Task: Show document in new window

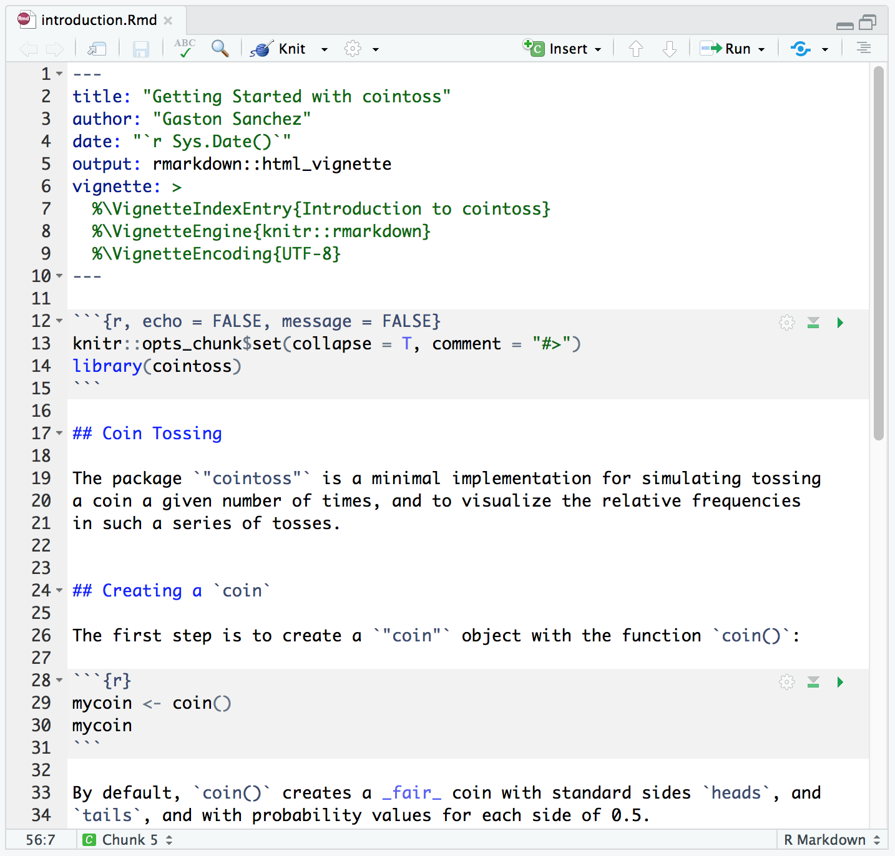Action: tap(97, 49)
